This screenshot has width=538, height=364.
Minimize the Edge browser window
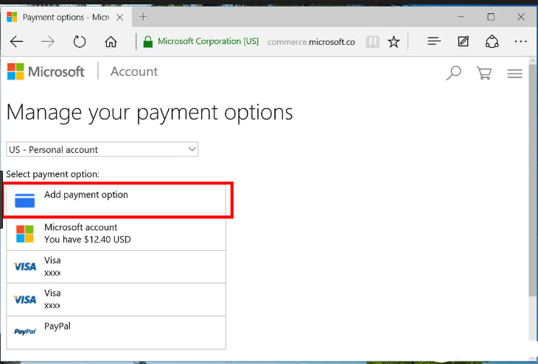coord(461,17)
